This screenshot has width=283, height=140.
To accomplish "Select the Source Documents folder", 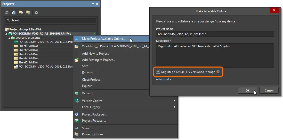I will coord(28,38).
